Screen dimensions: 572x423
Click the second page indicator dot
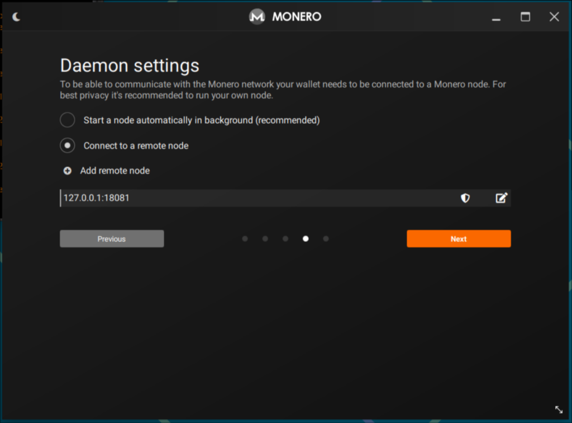(x=265, y=238)
